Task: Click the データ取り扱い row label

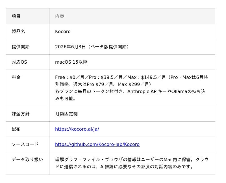Action: point(27,160)
